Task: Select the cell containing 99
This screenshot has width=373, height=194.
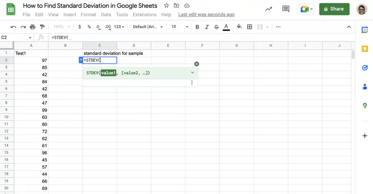Action: [x=31, y=110]
